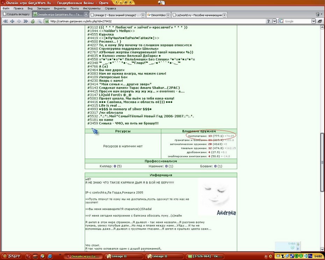
Task: Click the page scrollbar down arrow
Action: pyautogui.click(x=322, y=249)
